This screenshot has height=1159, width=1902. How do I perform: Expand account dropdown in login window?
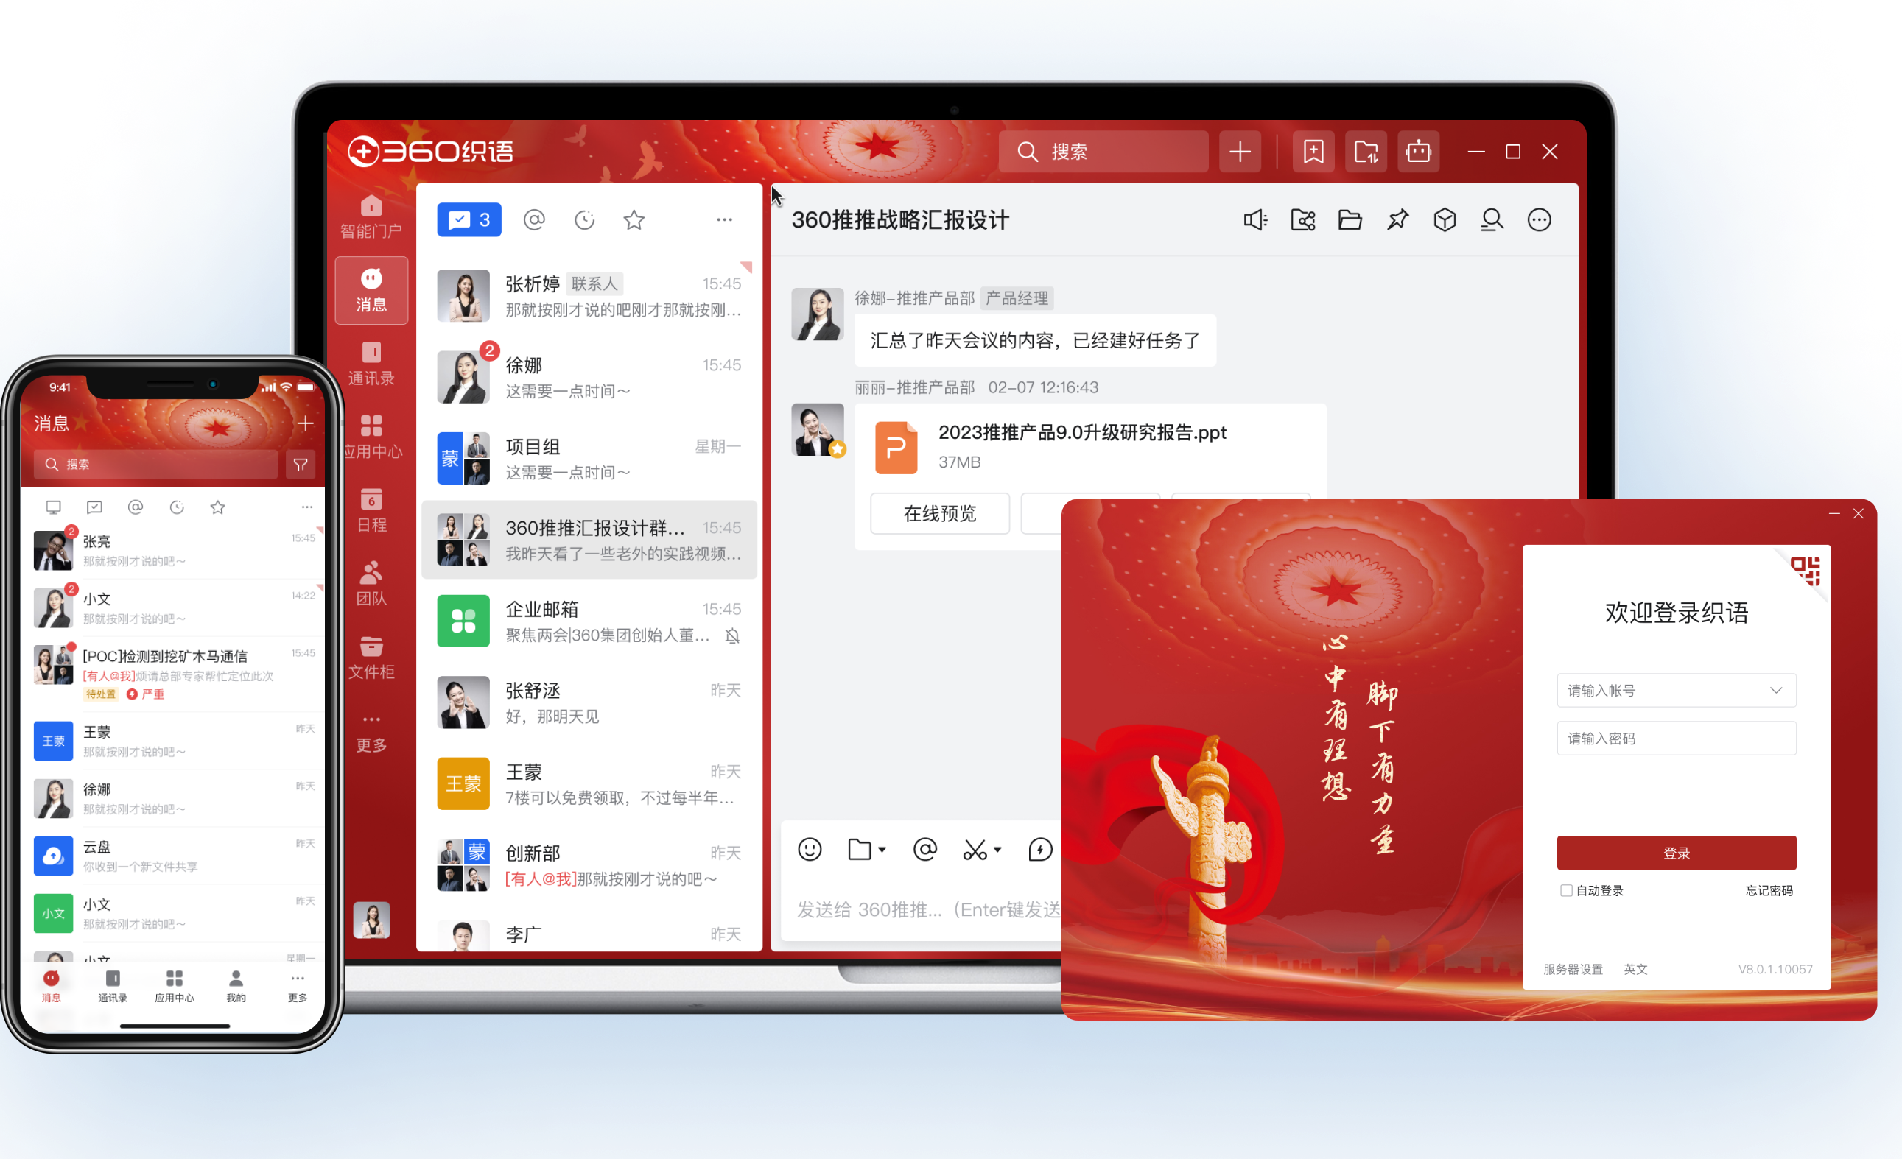pos(1775,690)
